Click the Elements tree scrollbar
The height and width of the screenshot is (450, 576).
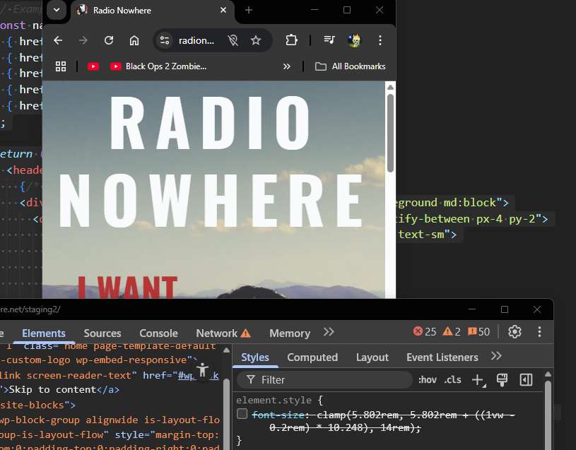tap(227, 414)
